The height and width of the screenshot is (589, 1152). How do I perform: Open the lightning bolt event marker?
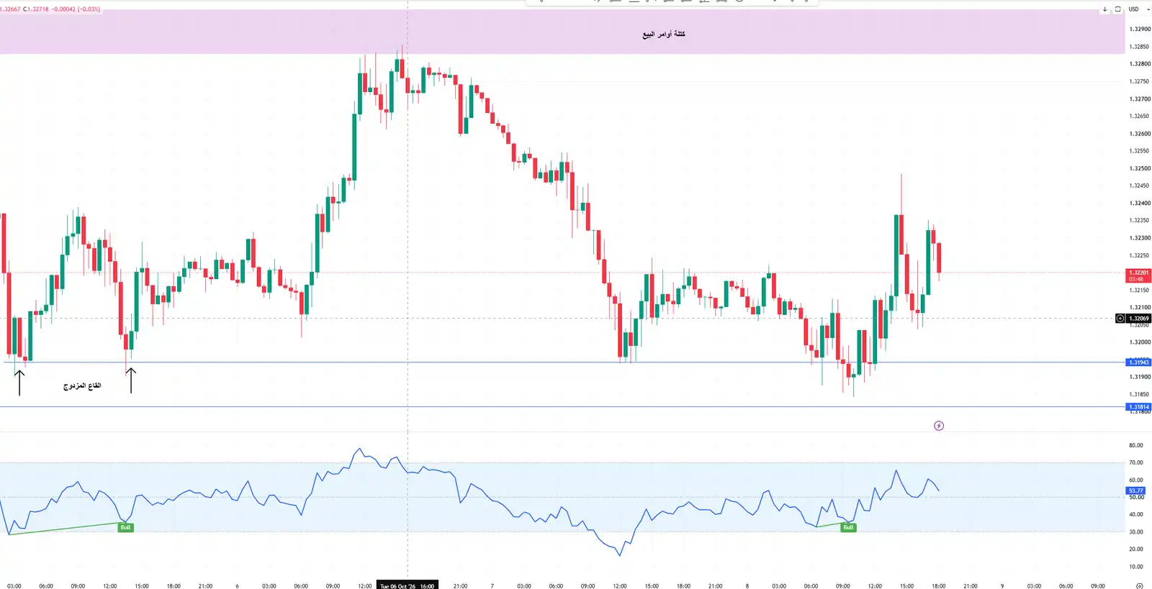tap(939, 426)
